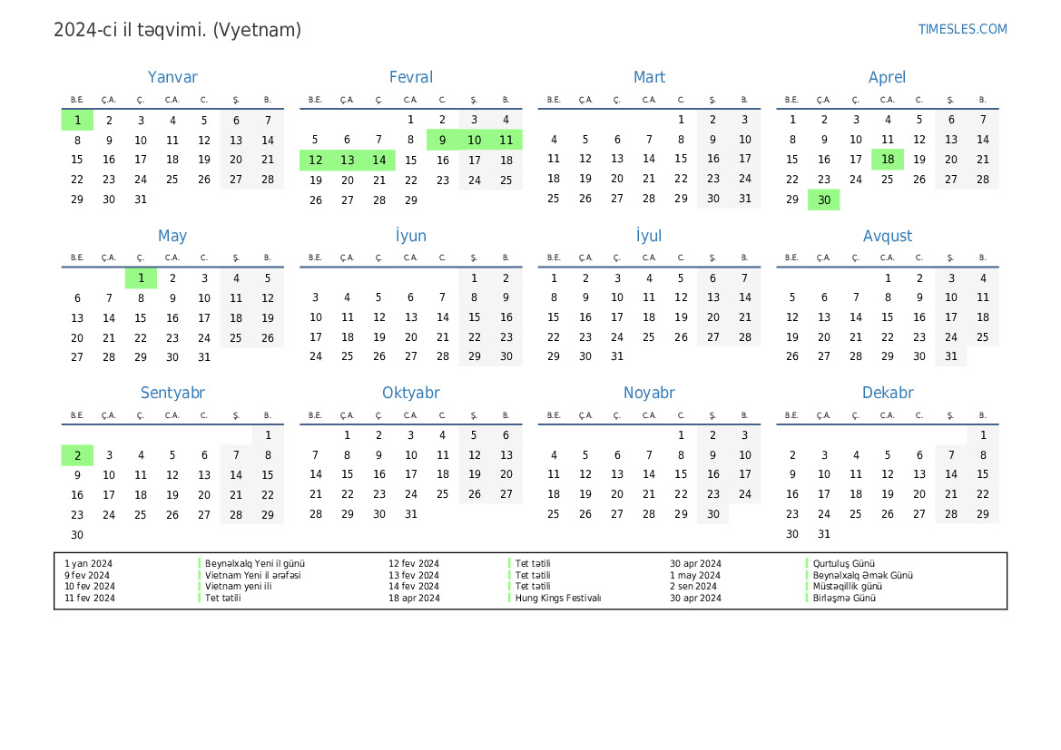
Task: Click day 31 in Avqust
Action: pyautogui.click(x=951, y=356)
